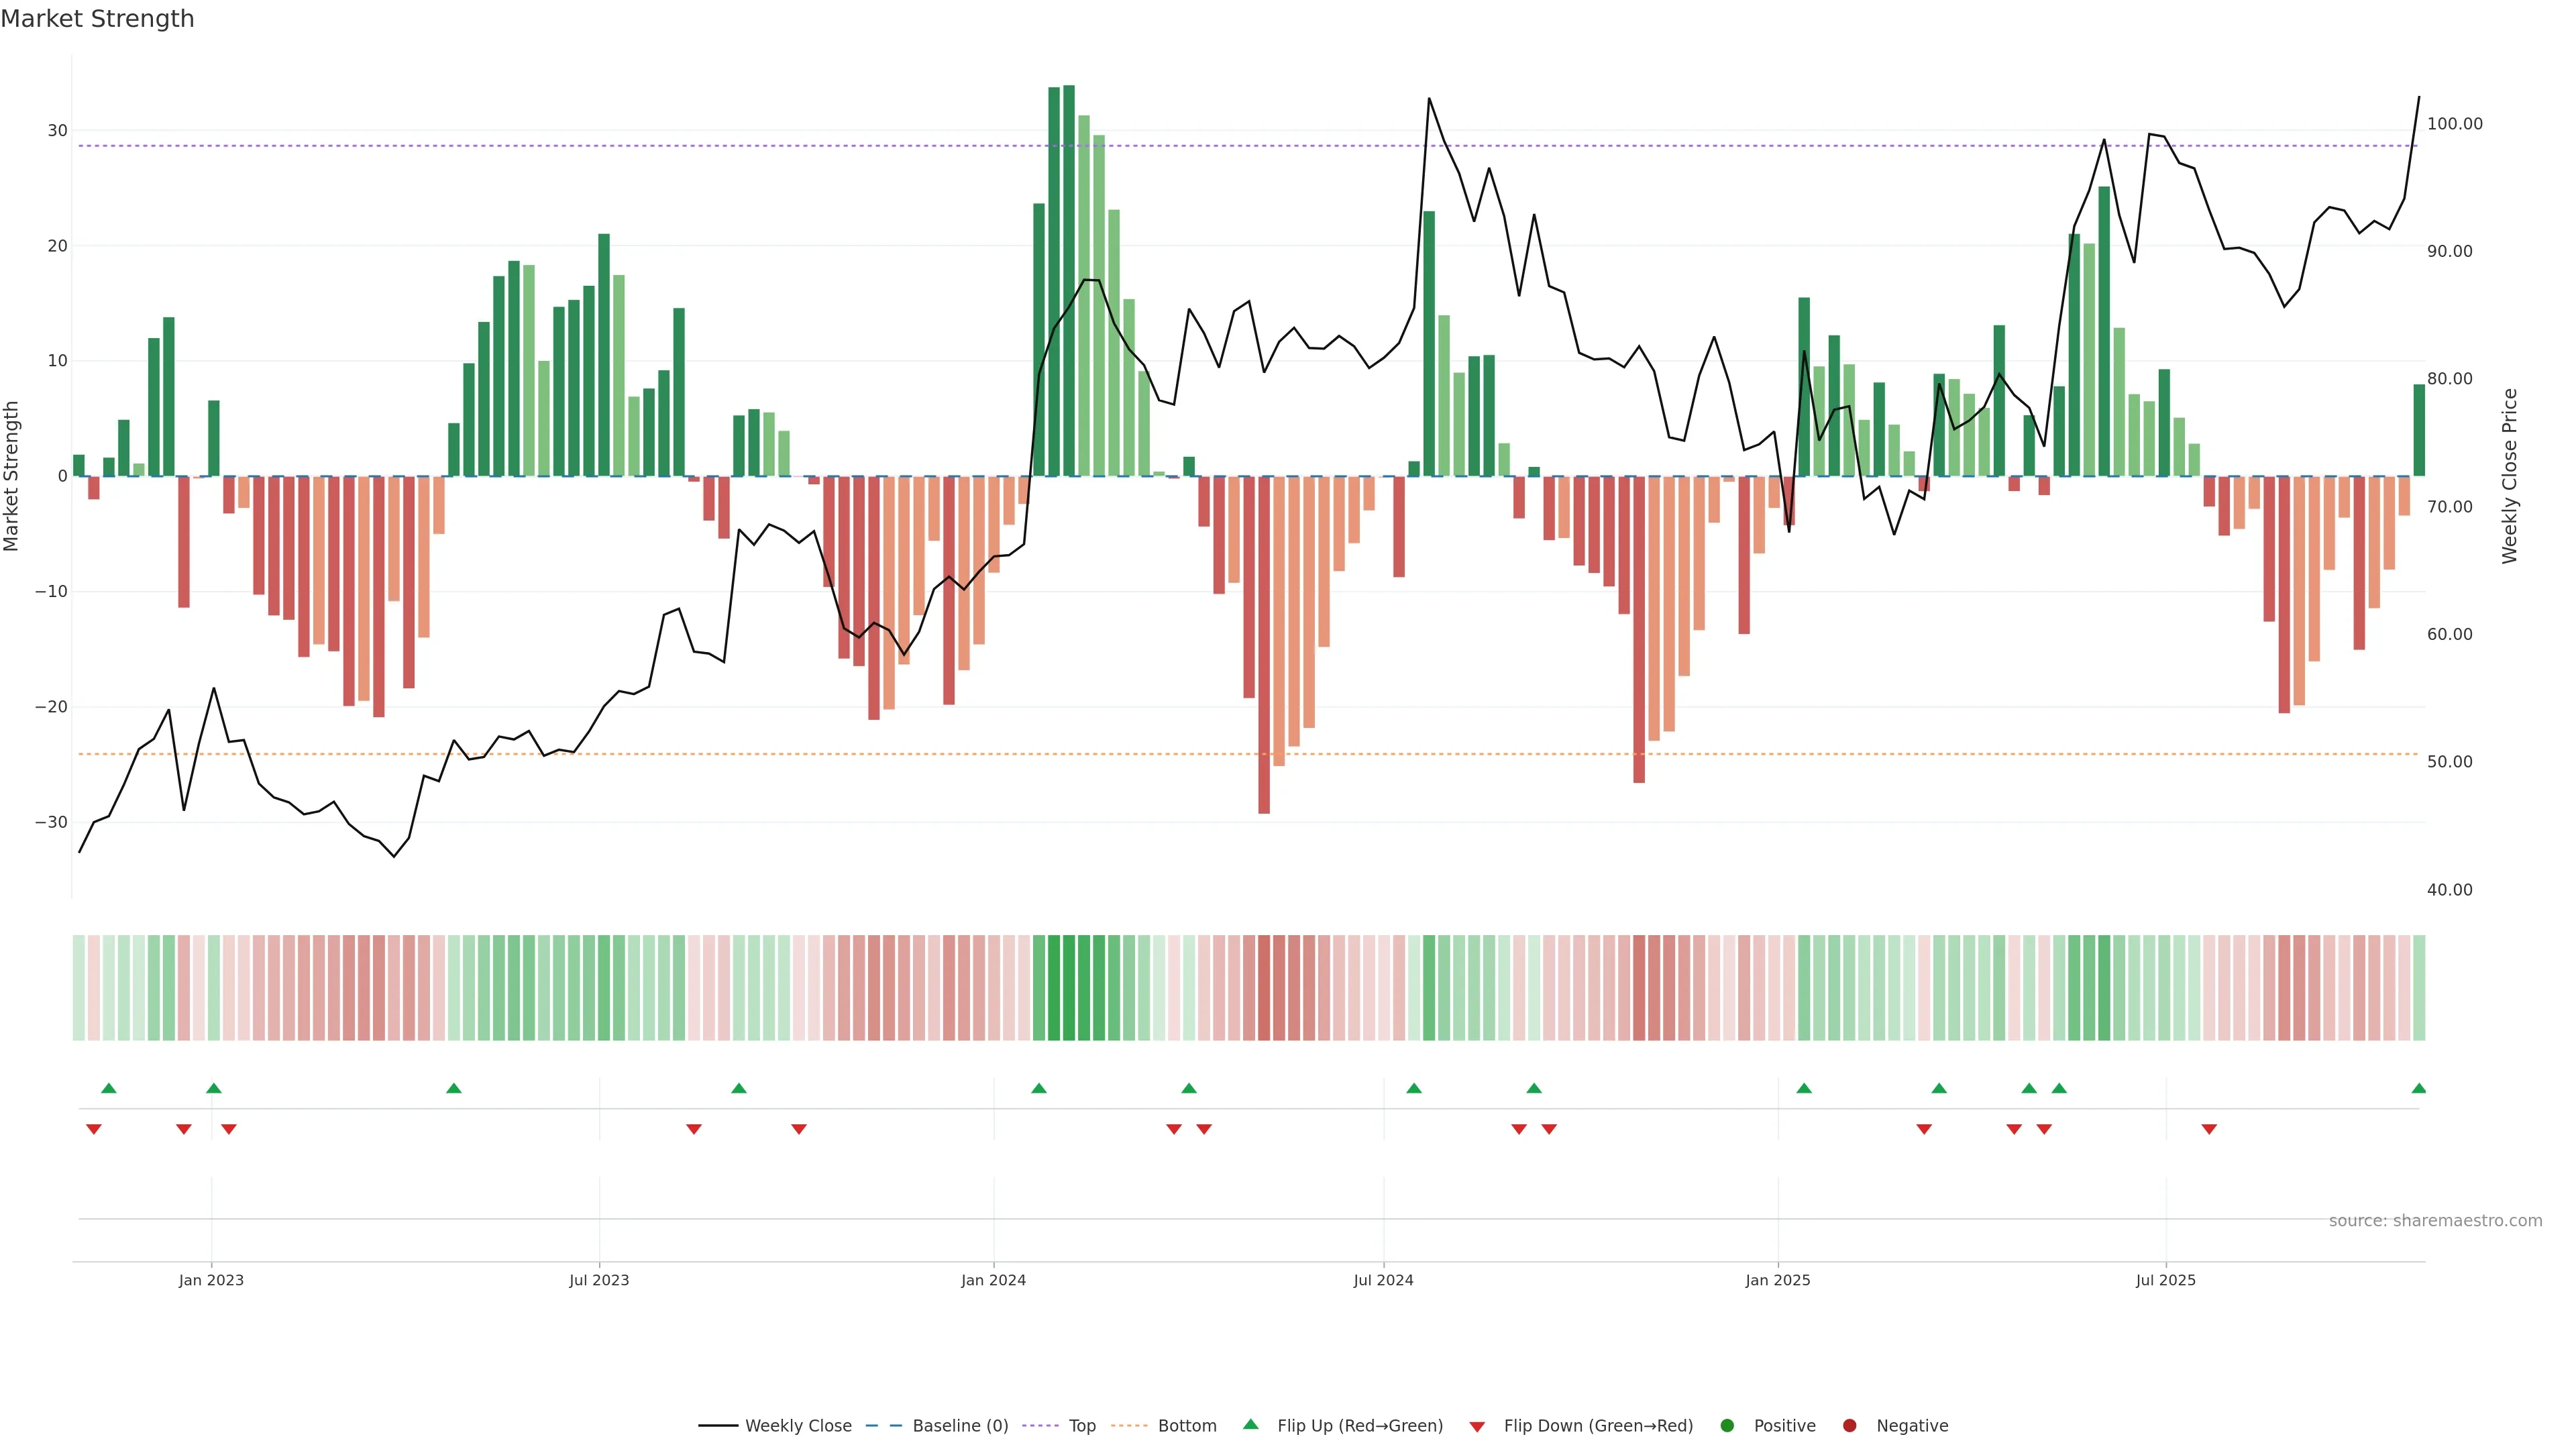Screen dimensions: 2576x1449
Task: Click the leftmost red flip-down triangle marker
Action: coord(94,1129)
